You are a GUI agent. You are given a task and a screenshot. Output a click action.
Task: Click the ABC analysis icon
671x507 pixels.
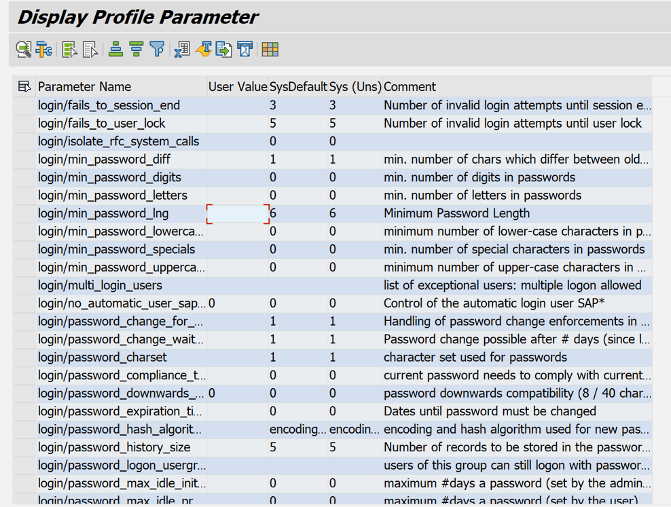[245, 49]
